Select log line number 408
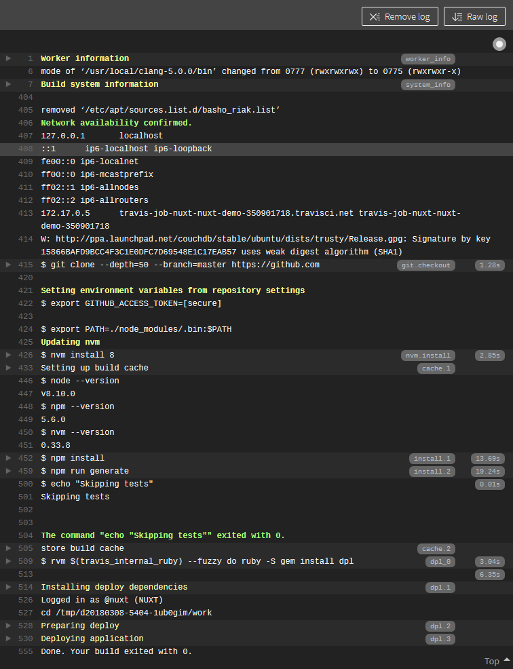This screenshot has width=513, height=669. click(x=26, y=149)
